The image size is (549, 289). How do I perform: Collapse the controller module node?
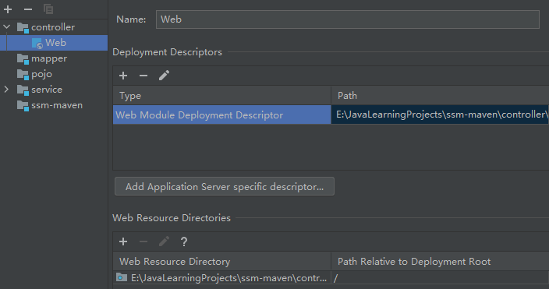[7, 27]
